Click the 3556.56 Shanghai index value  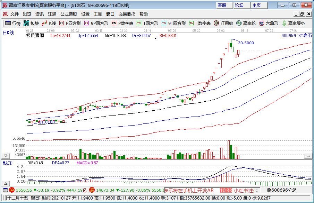24,190
